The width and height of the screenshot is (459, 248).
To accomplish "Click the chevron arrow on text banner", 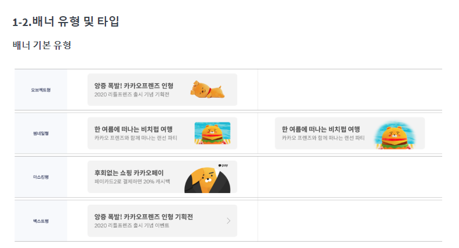I will (228, 221).
